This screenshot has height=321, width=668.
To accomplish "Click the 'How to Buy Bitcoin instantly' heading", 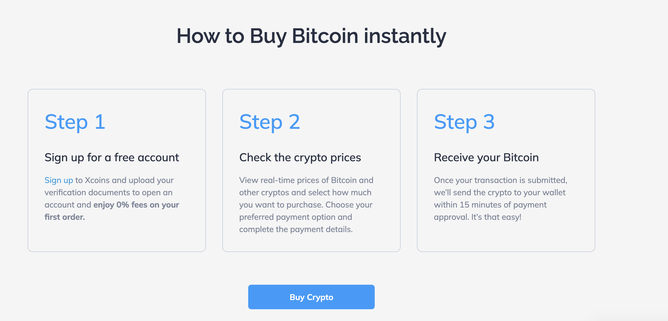I will (x=311, y=36).
